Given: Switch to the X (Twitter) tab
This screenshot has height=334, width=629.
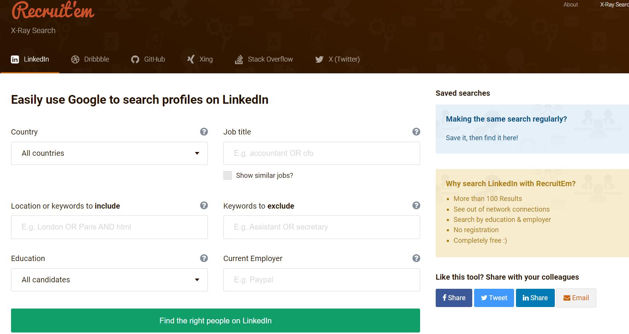Looking at the screenshot, I should point(338,59).
